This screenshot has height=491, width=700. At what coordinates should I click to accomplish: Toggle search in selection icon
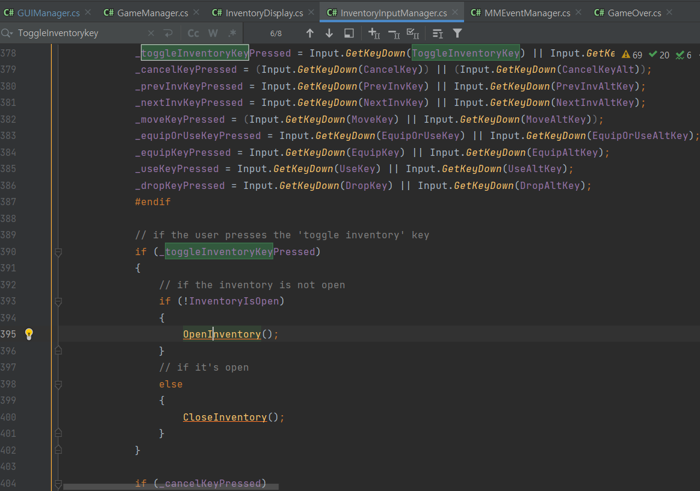(x=438, y=34)
